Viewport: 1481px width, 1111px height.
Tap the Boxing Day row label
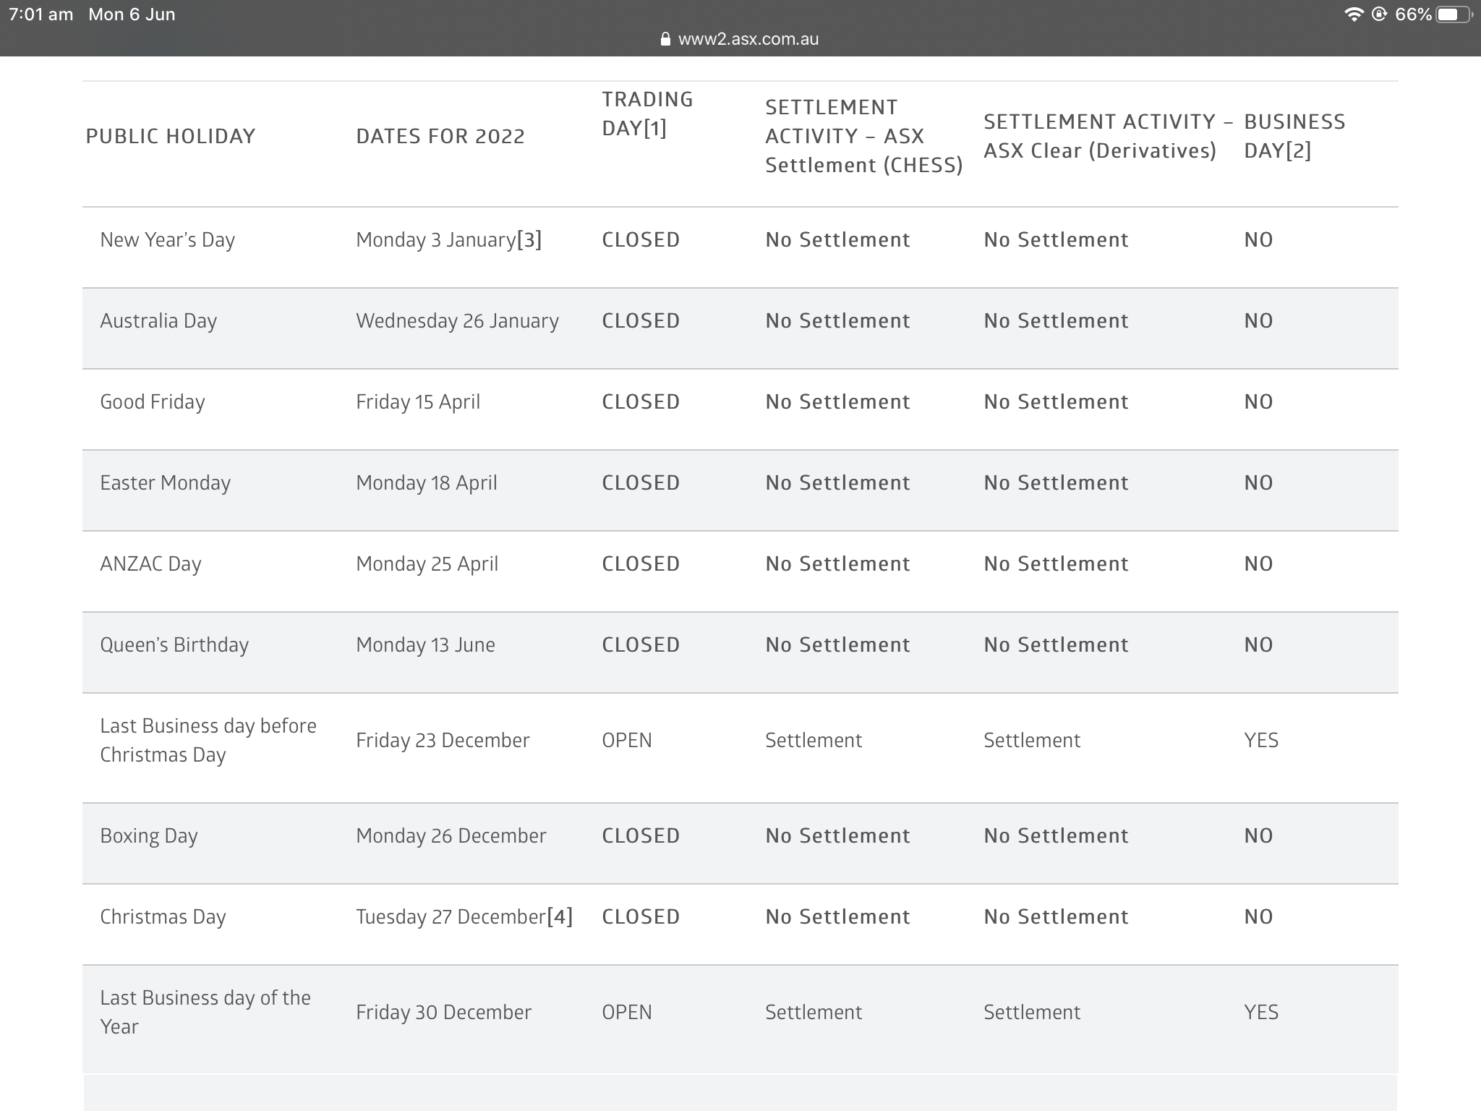pos(149,836)
